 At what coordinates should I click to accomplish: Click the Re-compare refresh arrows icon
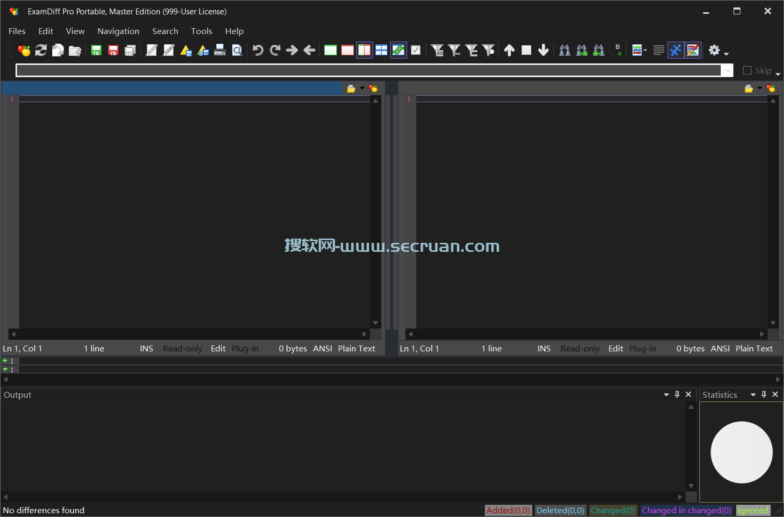click(x=41, y=50)
